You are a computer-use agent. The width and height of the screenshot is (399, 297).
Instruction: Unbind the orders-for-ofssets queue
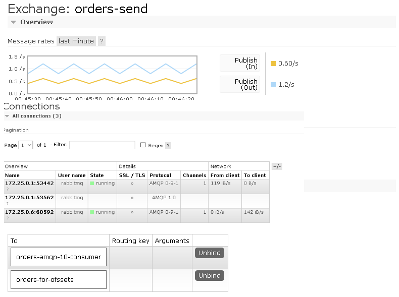click(x=209, y=276)
